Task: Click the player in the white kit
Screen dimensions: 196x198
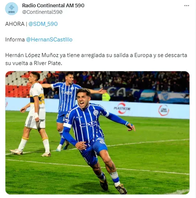Action: [33, 114]
